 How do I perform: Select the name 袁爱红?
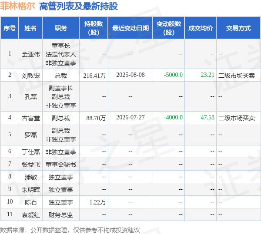(x=30, y=215)
